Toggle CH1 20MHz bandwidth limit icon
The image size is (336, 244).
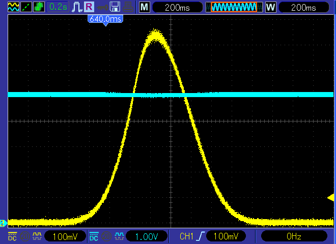coord(24,236)
